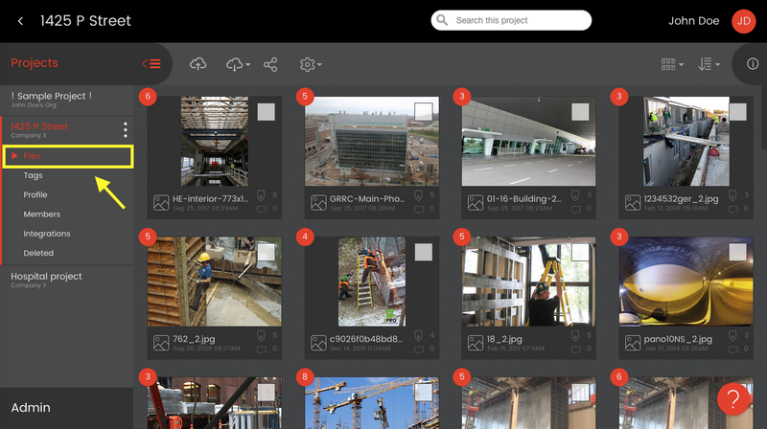Screen dimensions: 767x429
Task: Click the 1425 P Street page title
Action: point(85,21)
